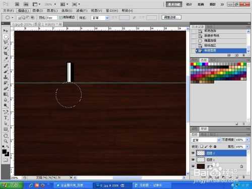Add a layer mask from Layers panel footer

click(x=217, y=177)
